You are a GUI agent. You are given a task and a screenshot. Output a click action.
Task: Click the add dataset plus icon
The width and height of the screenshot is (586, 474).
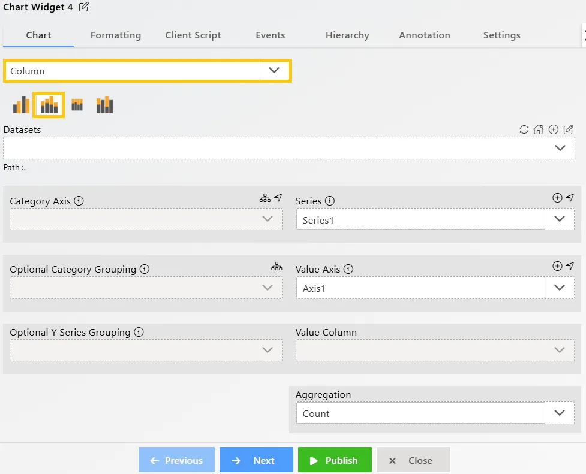point(554,129)
